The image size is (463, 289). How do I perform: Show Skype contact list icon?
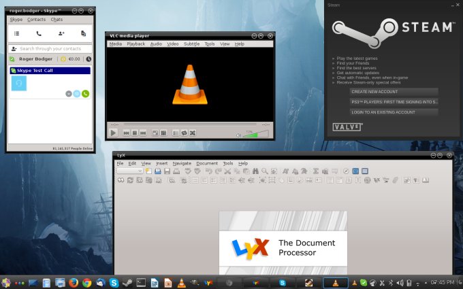pos(17,33)
